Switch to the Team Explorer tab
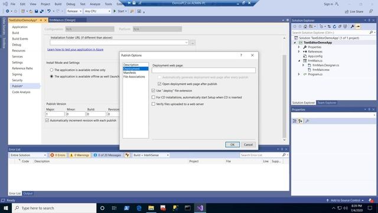 click(x=327, y=102)
